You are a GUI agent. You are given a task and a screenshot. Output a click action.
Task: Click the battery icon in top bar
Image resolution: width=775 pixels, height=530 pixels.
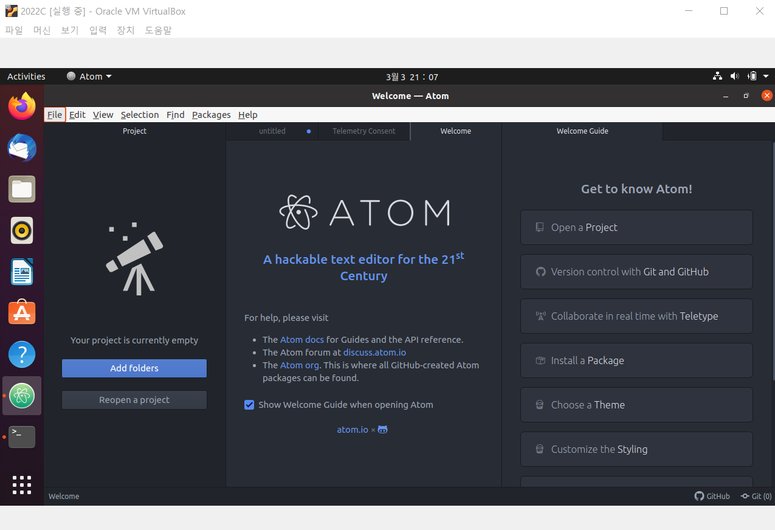[753, 77]
